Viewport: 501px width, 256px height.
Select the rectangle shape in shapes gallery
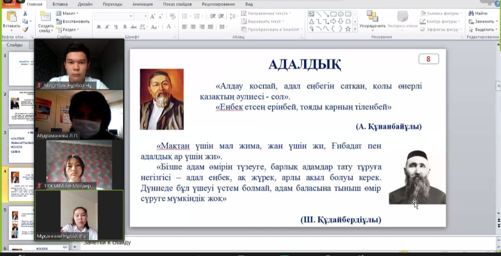click(x=334, y=14)
